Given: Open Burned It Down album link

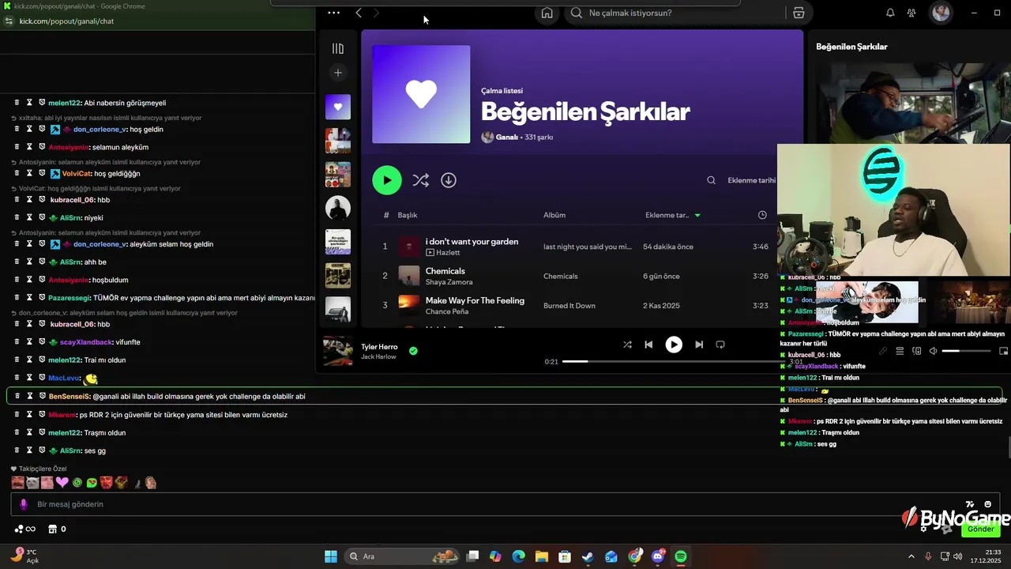Looking at the screenshot, I should pos(569,306).
